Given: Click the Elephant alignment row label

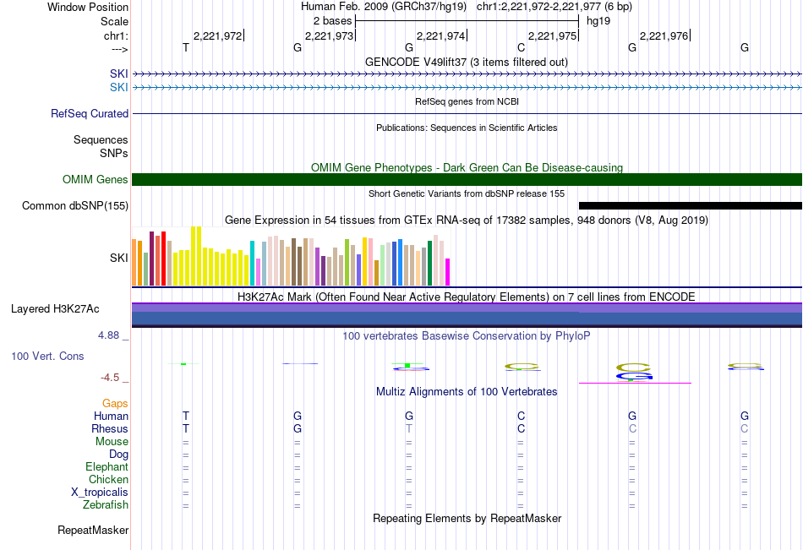Looking at the screenshot, I should pos(107,466).
